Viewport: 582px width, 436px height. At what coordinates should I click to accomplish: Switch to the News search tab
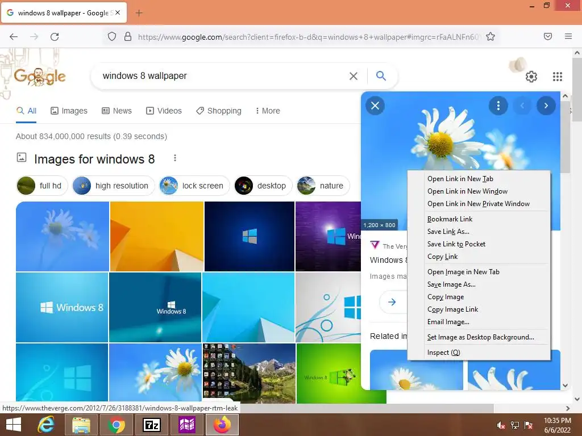(117, 111)
